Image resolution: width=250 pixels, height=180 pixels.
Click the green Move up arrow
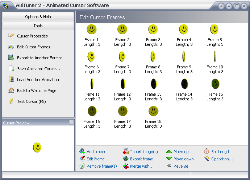click(x=169, y=152)
